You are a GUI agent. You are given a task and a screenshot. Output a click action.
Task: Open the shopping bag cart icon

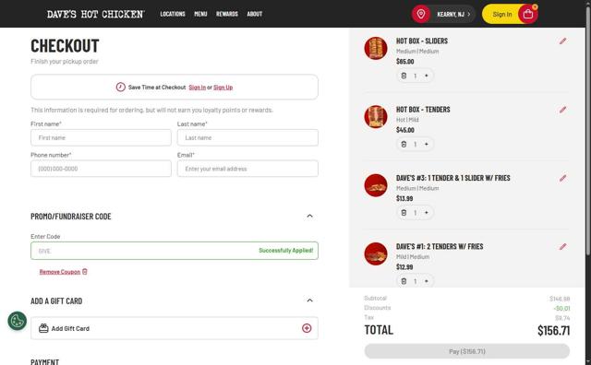coord(528,15)
